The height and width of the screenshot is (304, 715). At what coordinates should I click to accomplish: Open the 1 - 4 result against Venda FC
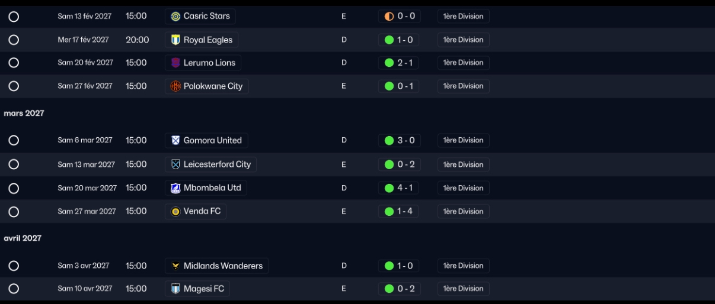pyautogui.click(x=398, y=211)
